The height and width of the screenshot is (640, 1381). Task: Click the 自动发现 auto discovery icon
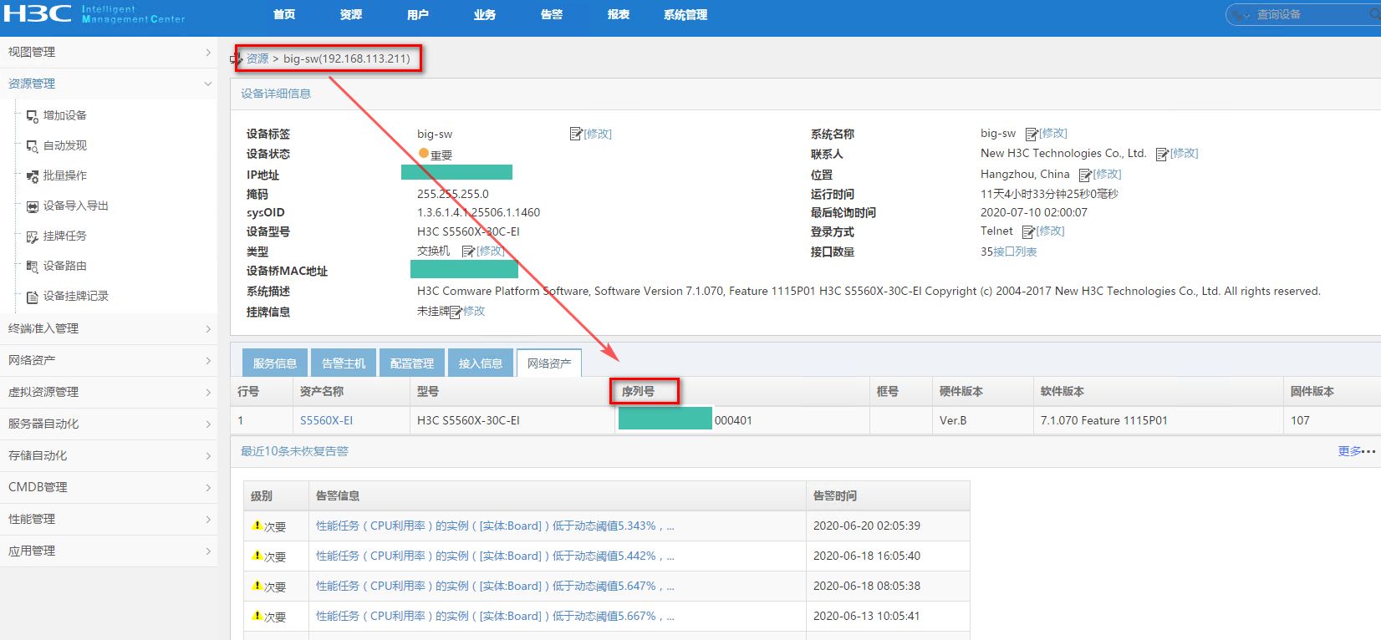pos(33,146)
